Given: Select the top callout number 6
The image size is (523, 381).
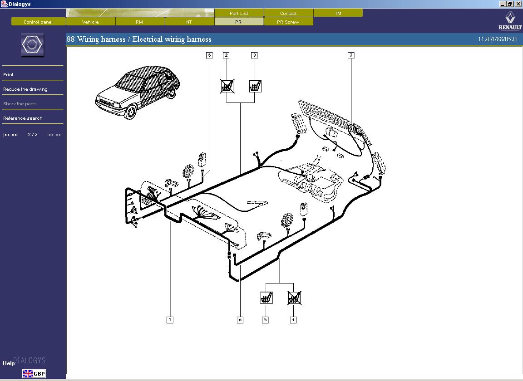Looking at the screenshot, I should (x=209, y=55).
